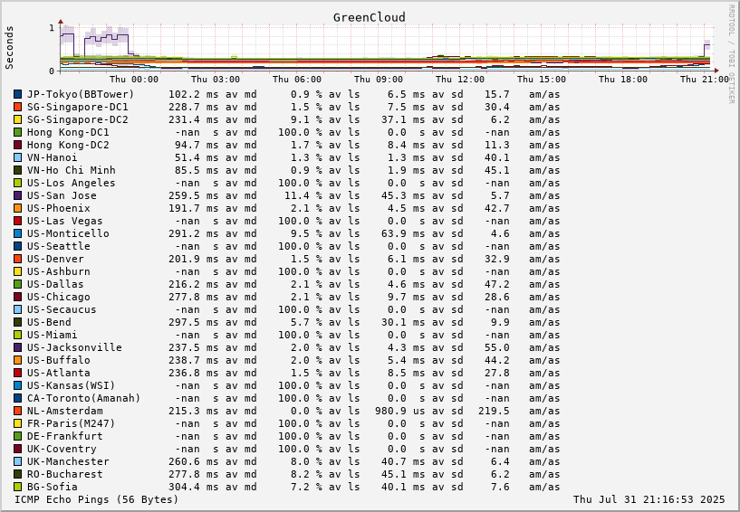Click the Thu 15:00 time axis label
The width and height of the screenshot is (740, 512).
[x=542, y=80]
